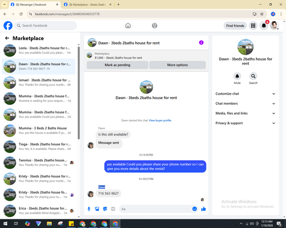Click the Search conversation magnifier icon

pos(253,76)
